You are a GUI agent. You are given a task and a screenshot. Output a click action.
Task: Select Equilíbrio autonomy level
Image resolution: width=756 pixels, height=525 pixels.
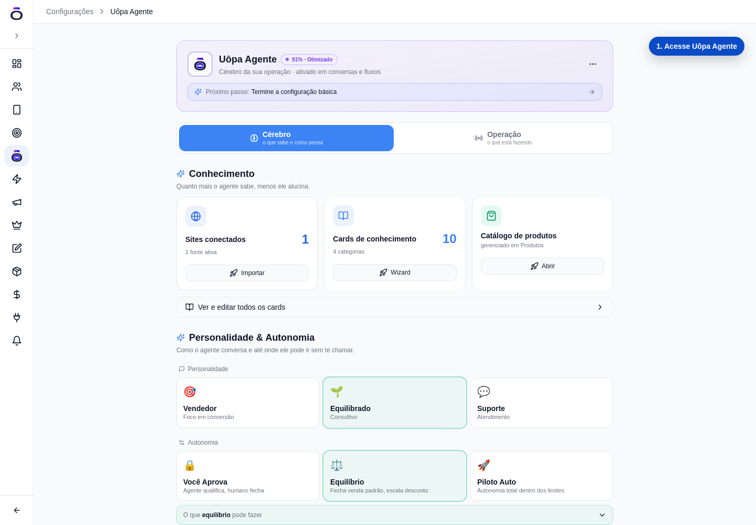[x=395, y=476]
